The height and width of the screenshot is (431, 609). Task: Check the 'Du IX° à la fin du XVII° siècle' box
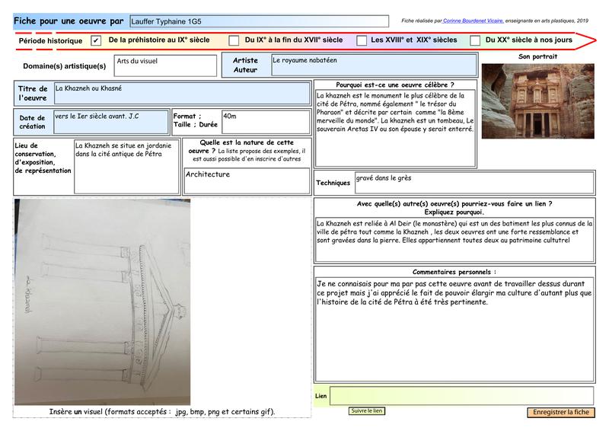(x=232, y=40)
